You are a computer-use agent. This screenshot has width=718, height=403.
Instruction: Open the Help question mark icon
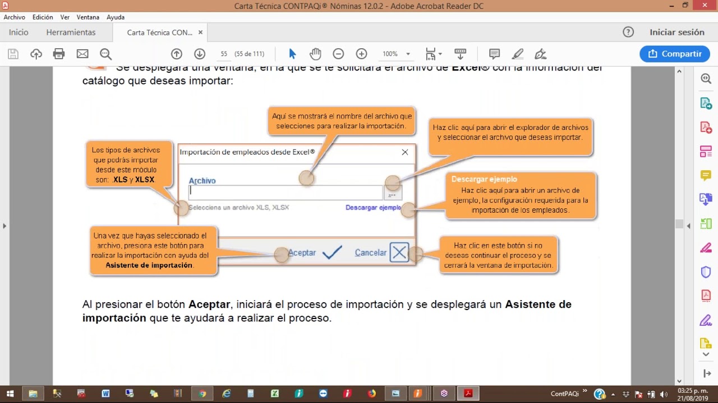pyautogui.click(x=628, y=32)
